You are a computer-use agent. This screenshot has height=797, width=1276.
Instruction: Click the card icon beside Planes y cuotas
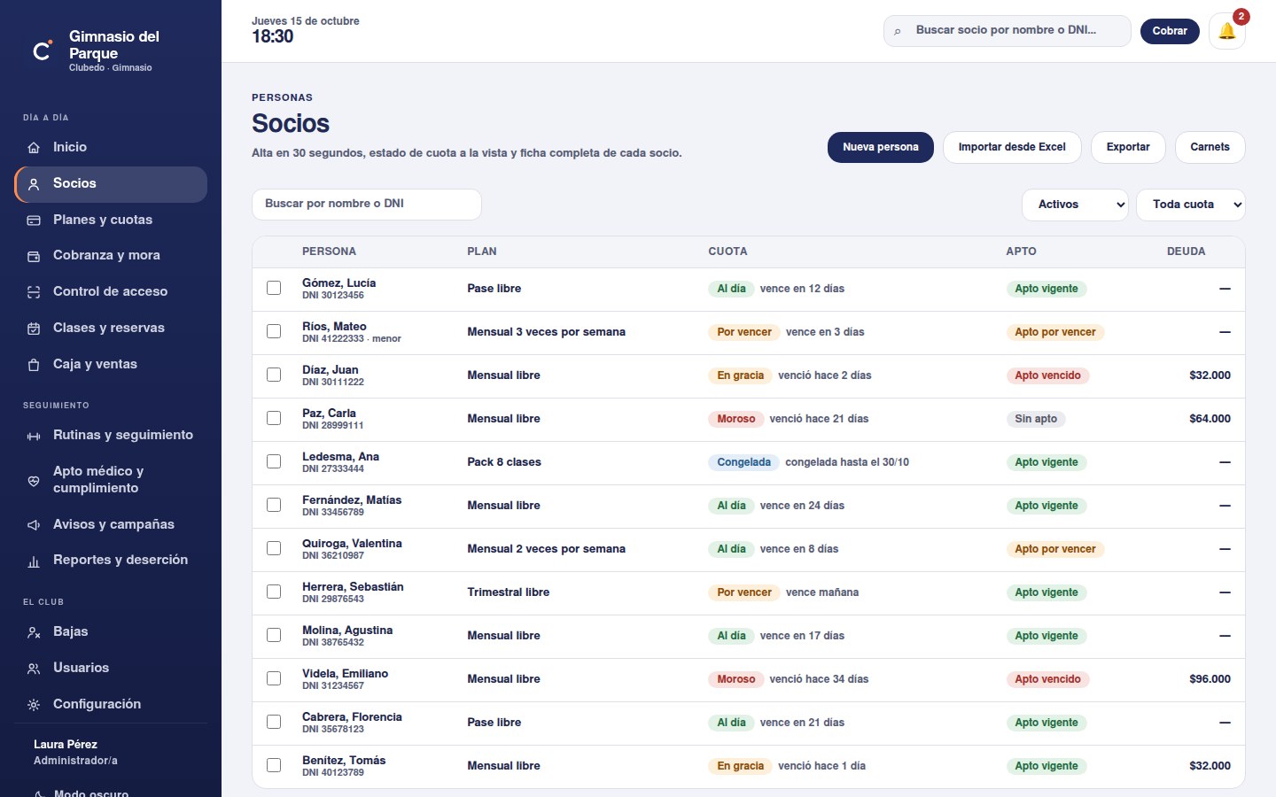tap(34, 221)
